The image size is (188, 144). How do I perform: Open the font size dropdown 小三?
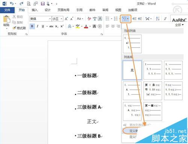[x=58, y=19]
